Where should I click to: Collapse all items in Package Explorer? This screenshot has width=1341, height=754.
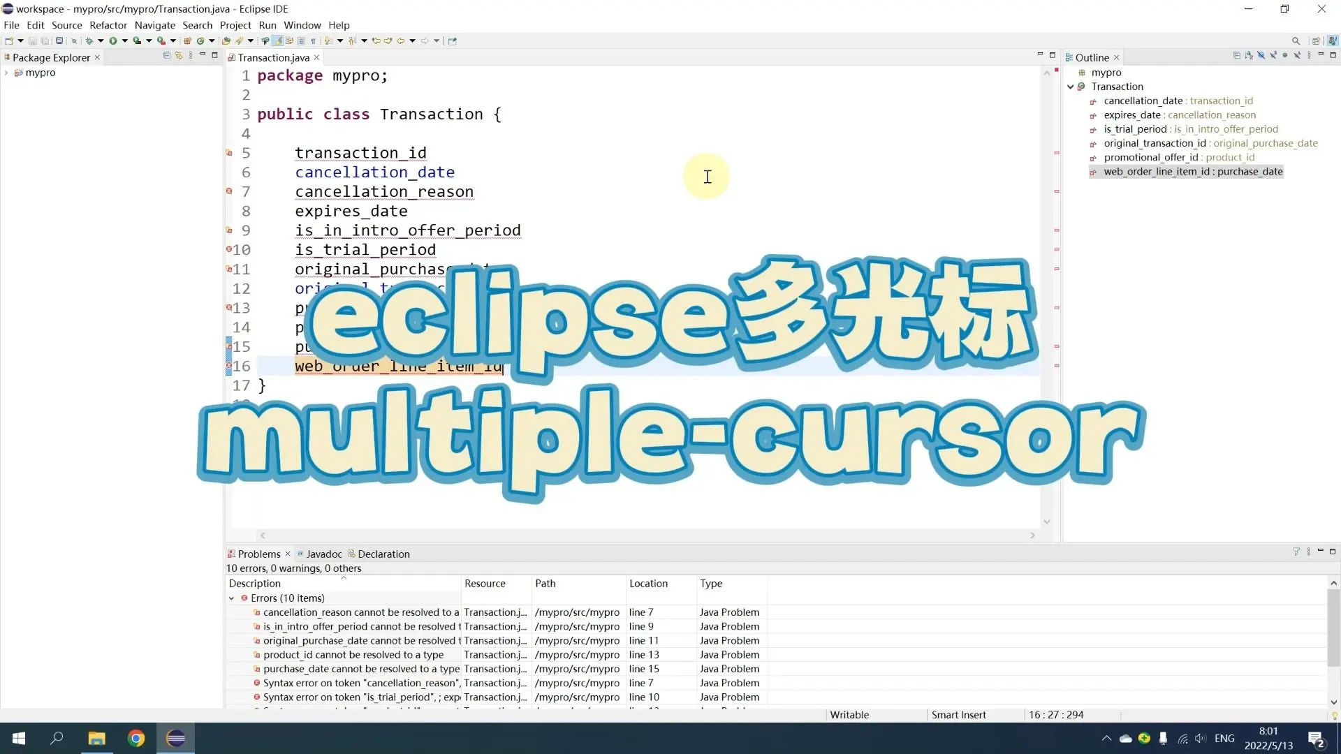click(x=166, y=56)
